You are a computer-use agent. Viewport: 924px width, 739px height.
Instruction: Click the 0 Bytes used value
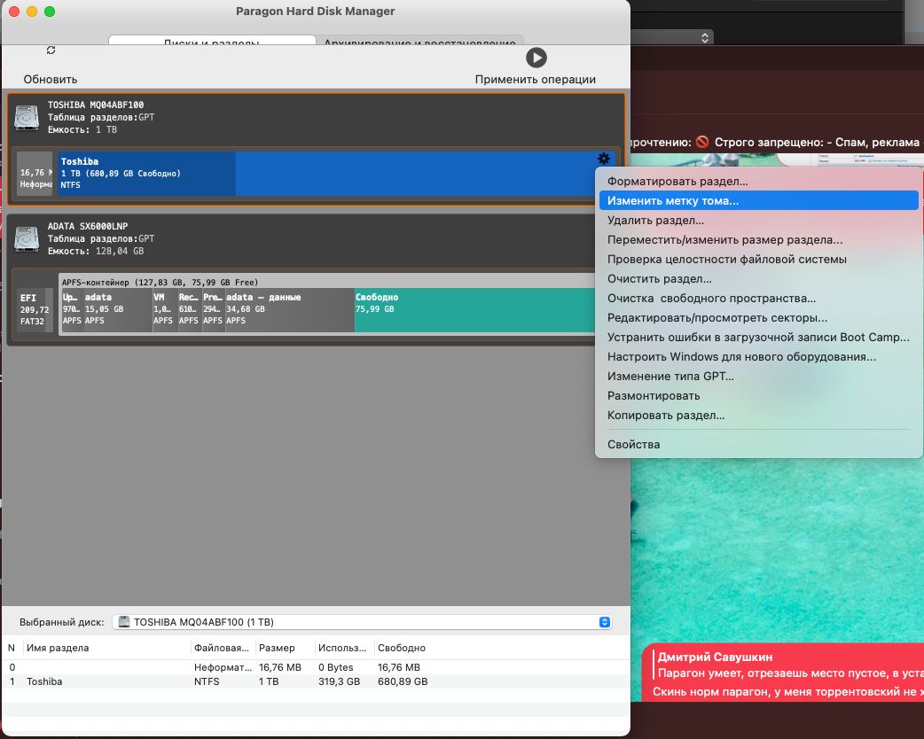tap(336, 667)
